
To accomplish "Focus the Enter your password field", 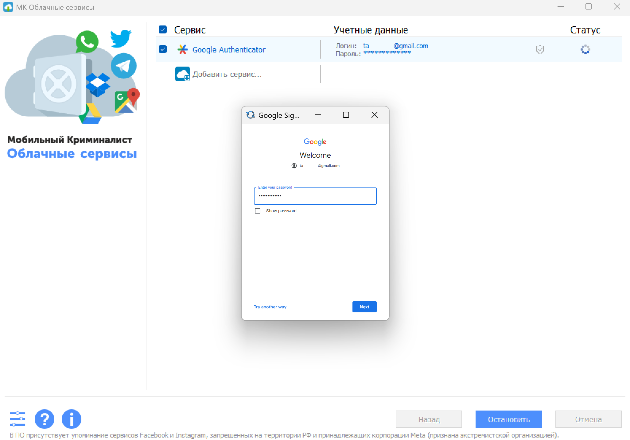I will tap(315, 196).
